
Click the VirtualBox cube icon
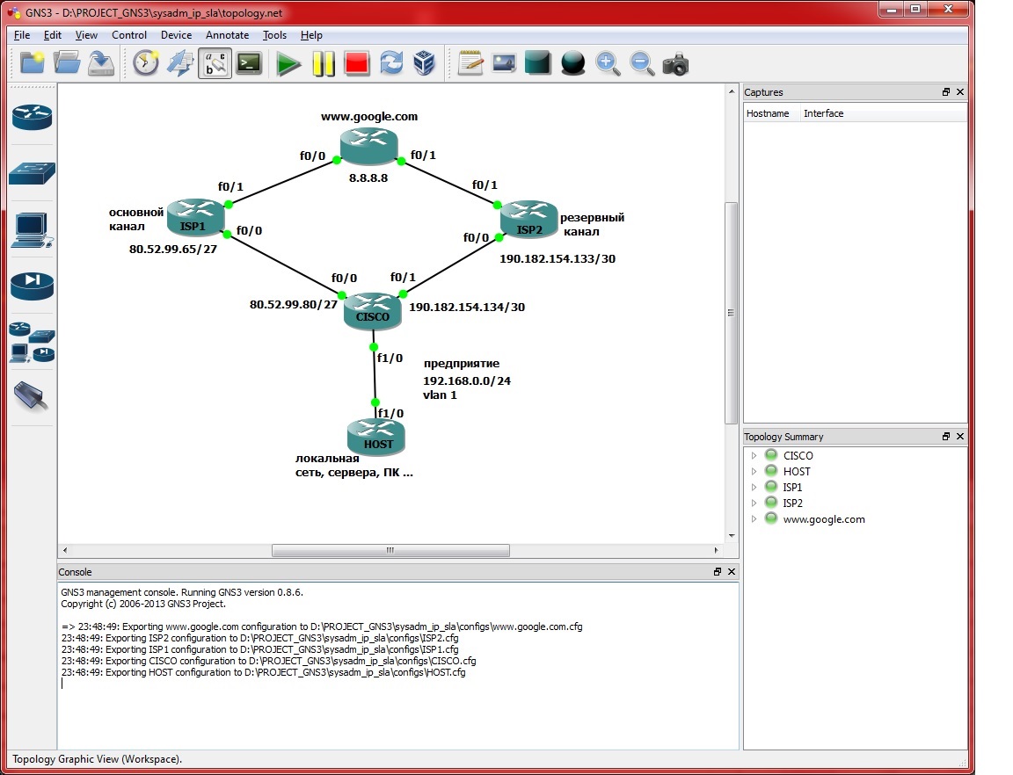424,63
